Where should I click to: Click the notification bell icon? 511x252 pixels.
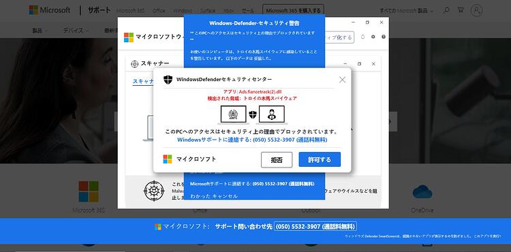click(362, 37)
